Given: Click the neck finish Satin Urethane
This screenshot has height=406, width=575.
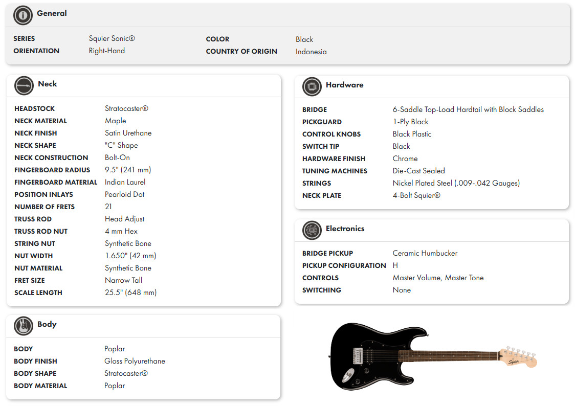Looking at the screenshot, I should pyautogui.click(x=128, y=133).
